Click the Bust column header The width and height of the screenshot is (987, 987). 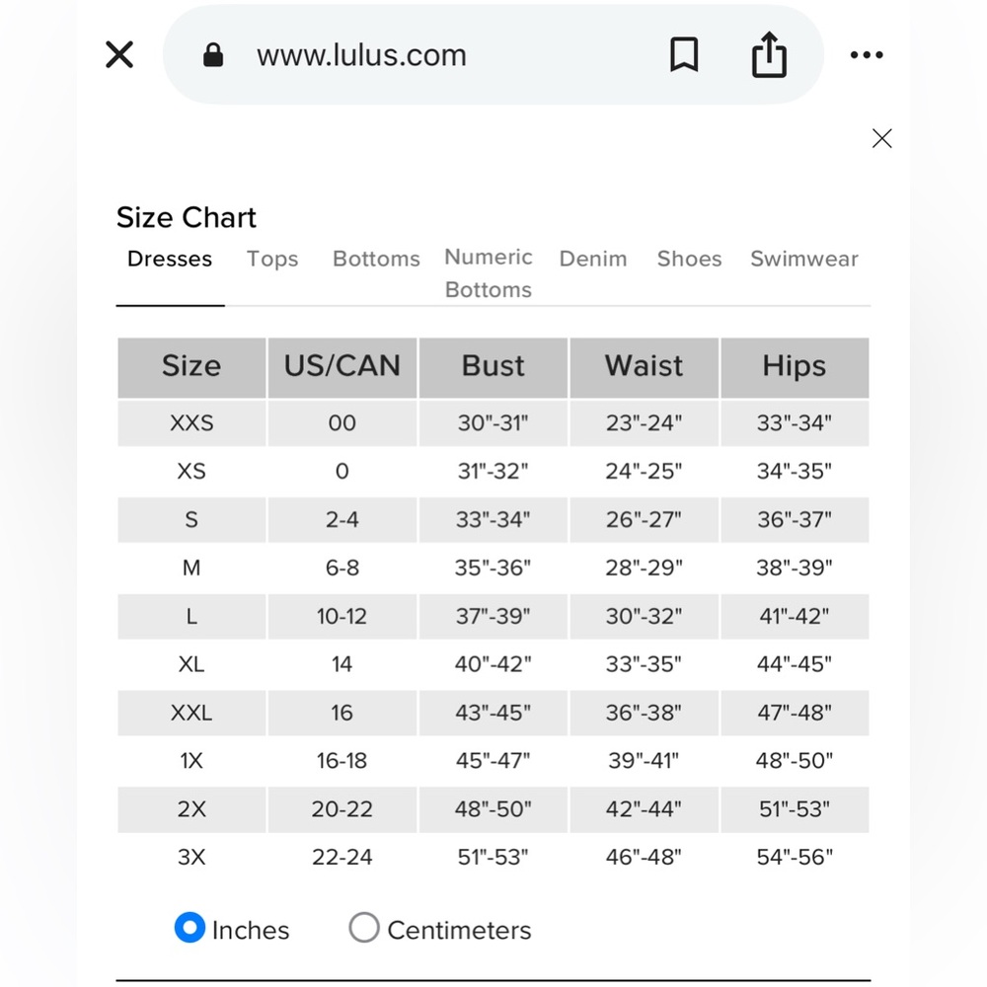(493, 366)
